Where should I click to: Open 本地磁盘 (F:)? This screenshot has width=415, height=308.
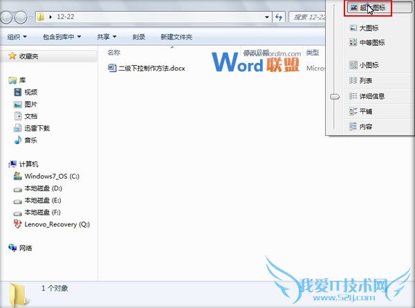click(x=42, y=212)
